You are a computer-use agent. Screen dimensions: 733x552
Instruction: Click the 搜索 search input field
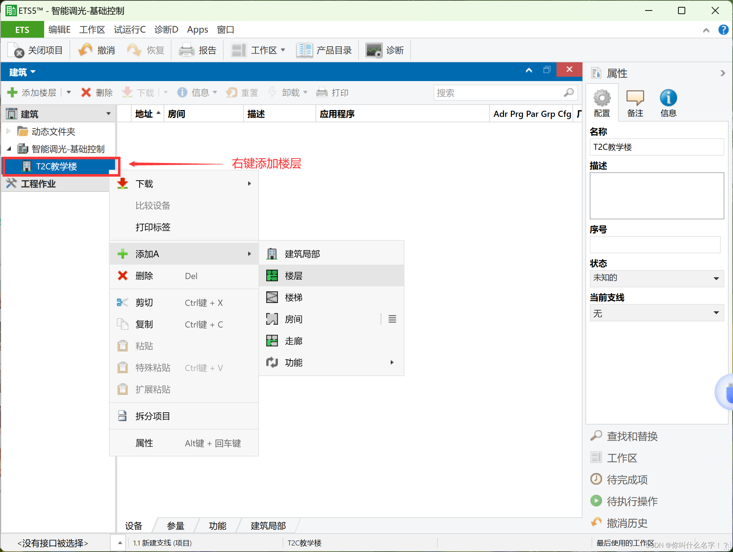tap(499, 93)
